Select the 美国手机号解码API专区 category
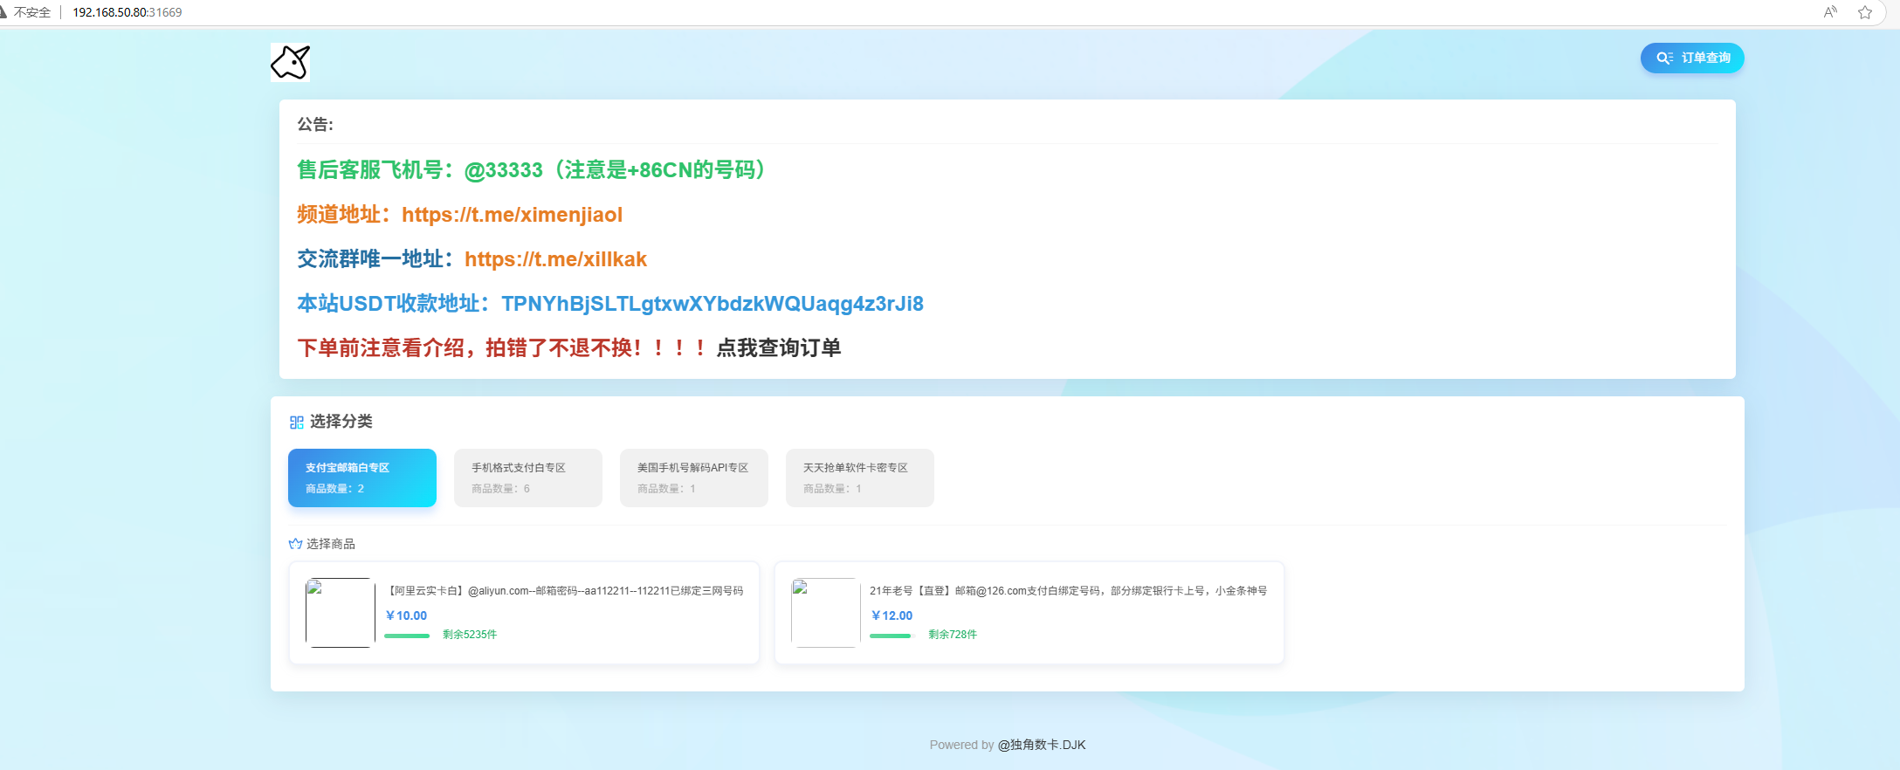 point(694,478)
